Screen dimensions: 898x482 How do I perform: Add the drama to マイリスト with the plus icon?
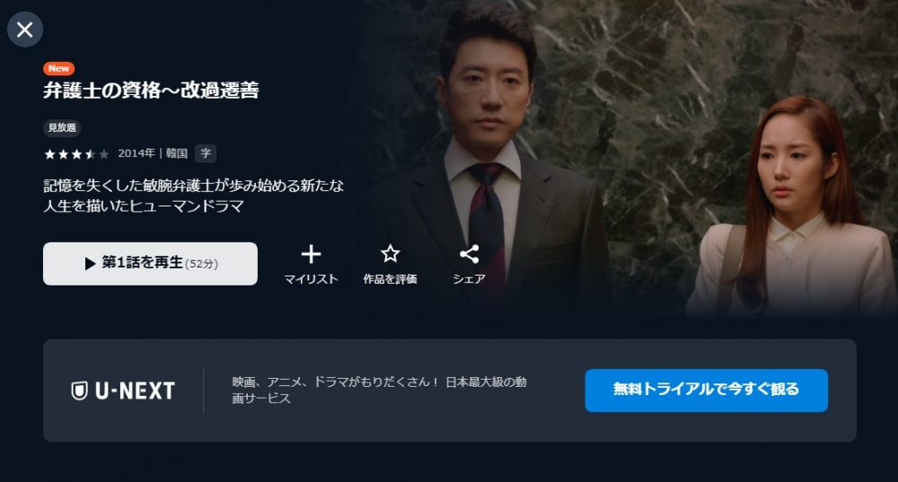tap(311, 254)
